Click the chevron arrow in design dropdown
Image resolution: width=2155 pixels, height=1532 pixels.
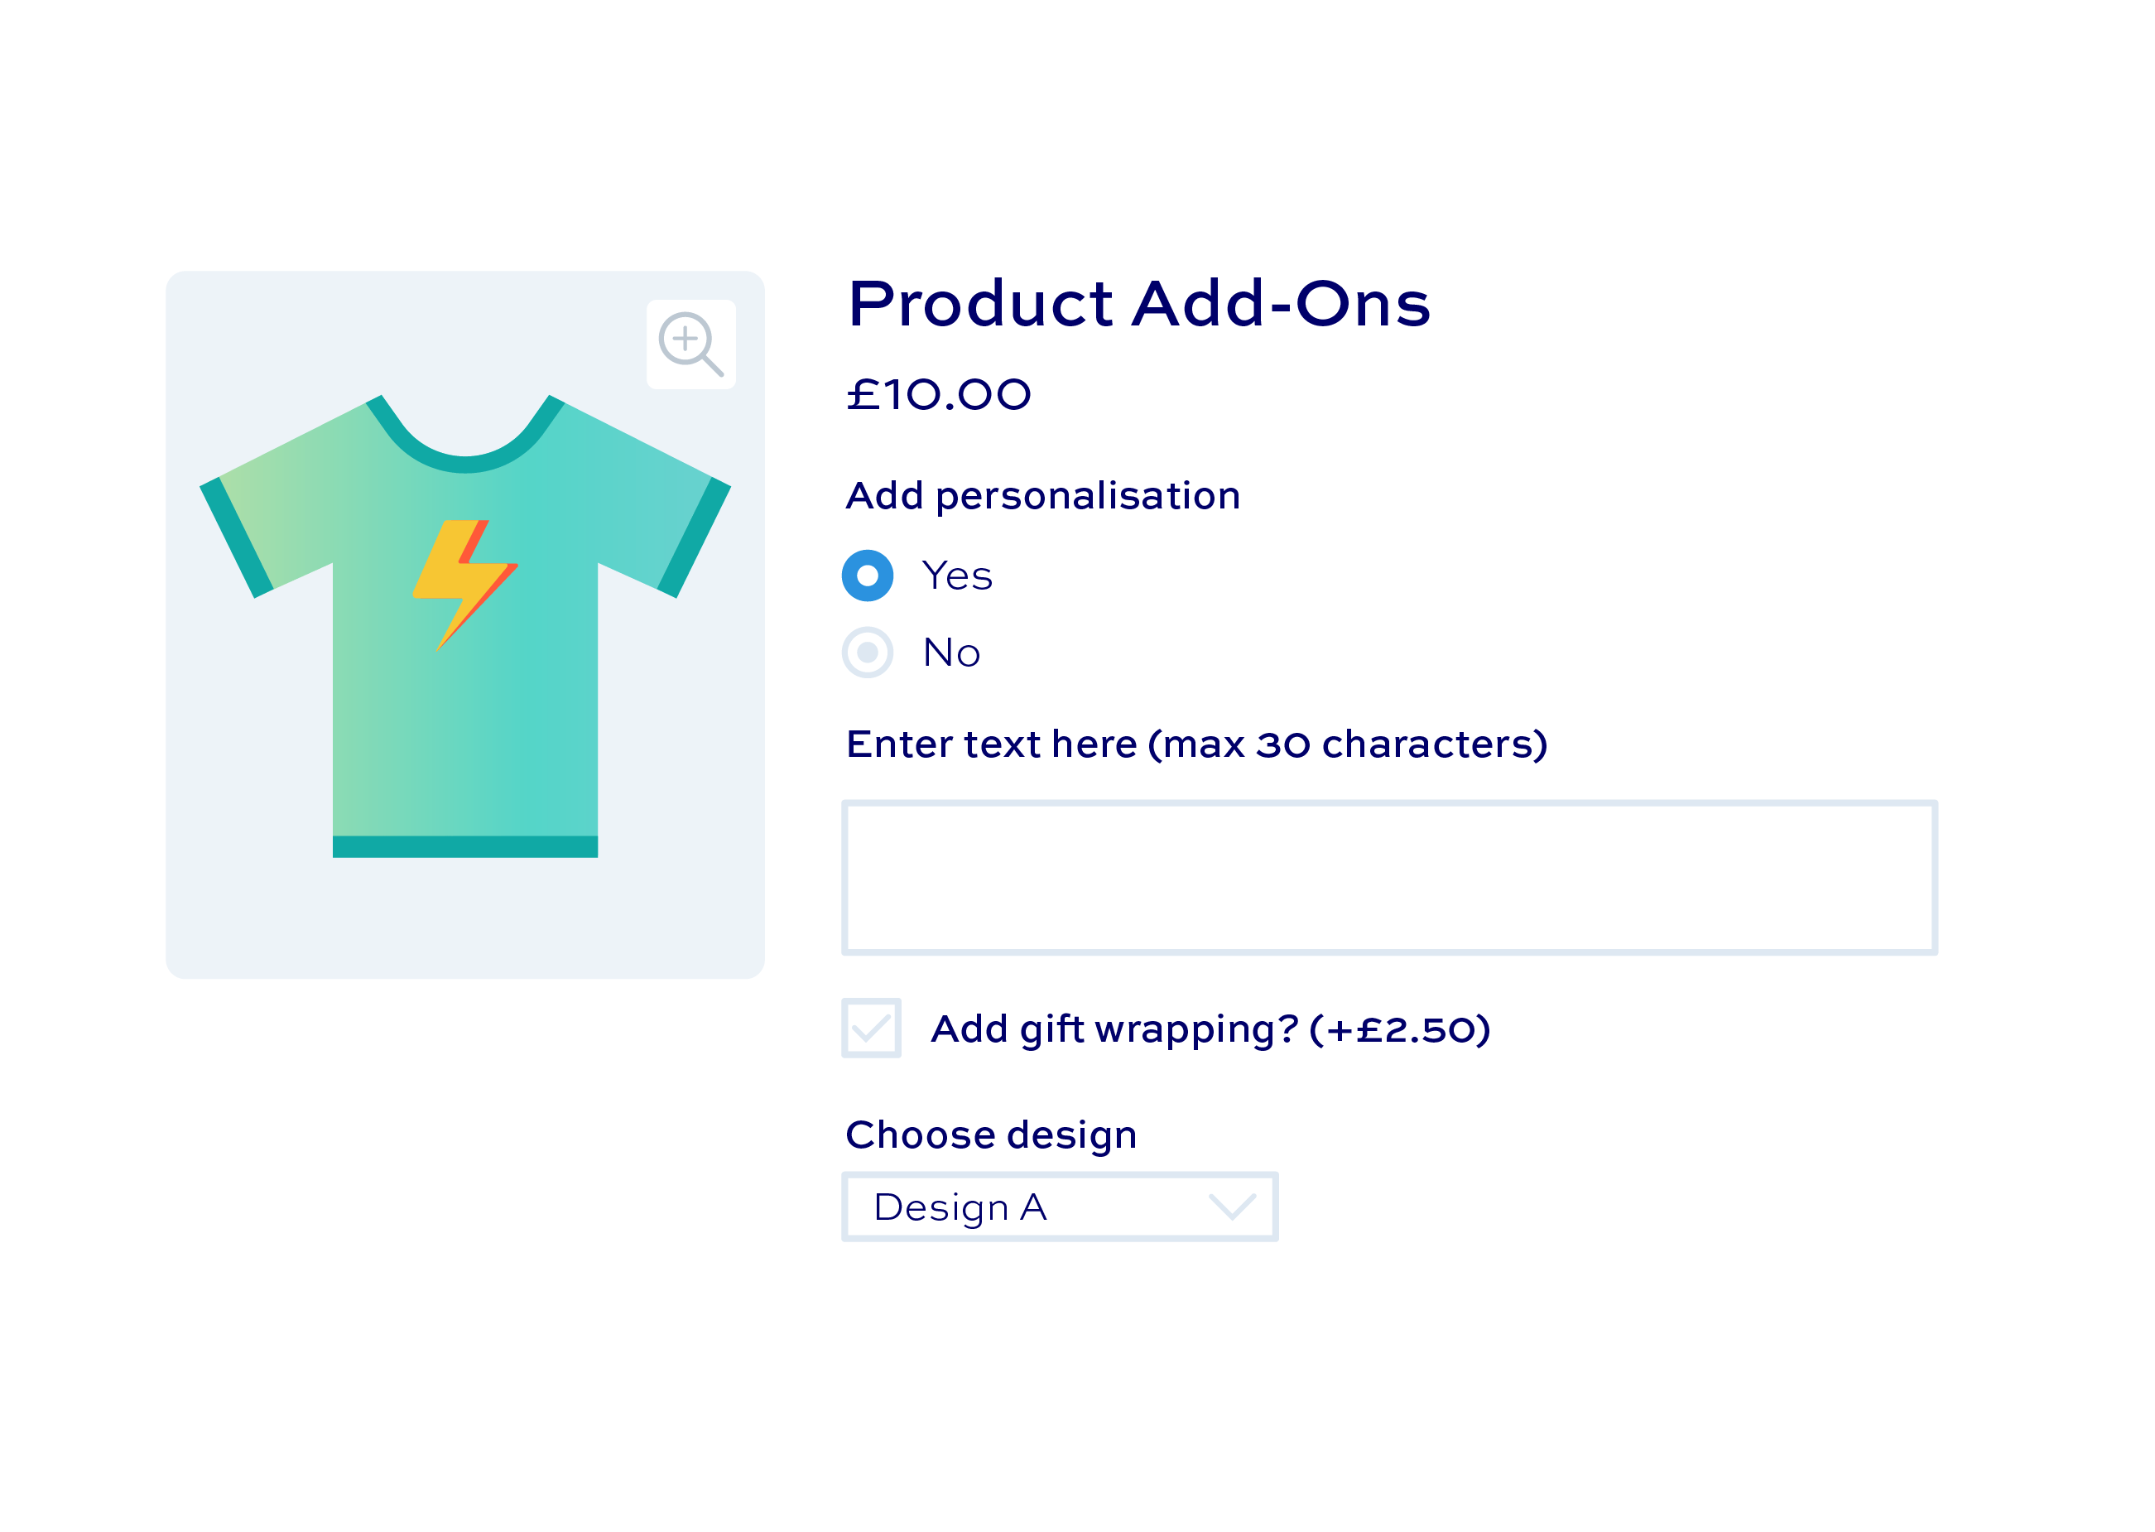[1231, 1207]
